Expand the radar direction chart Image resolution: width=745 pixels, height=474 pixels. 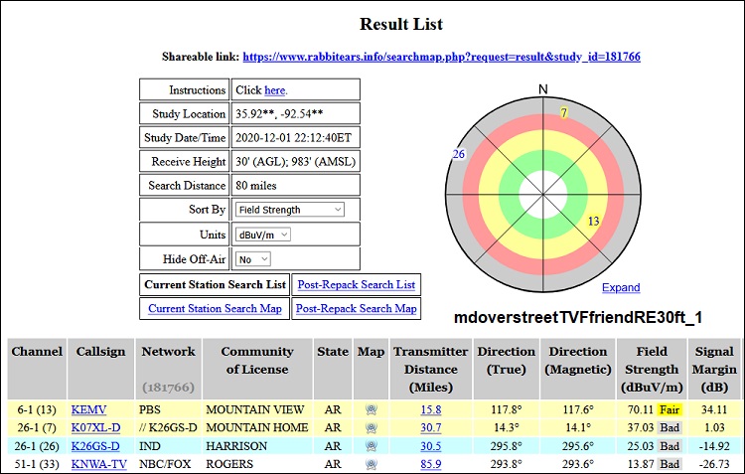coord(621,288)
